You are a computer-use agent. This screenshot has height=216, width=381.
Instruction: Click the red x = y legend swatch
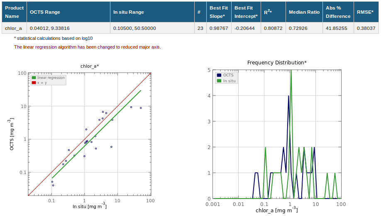pyautogui.click(x=34, y=83)
